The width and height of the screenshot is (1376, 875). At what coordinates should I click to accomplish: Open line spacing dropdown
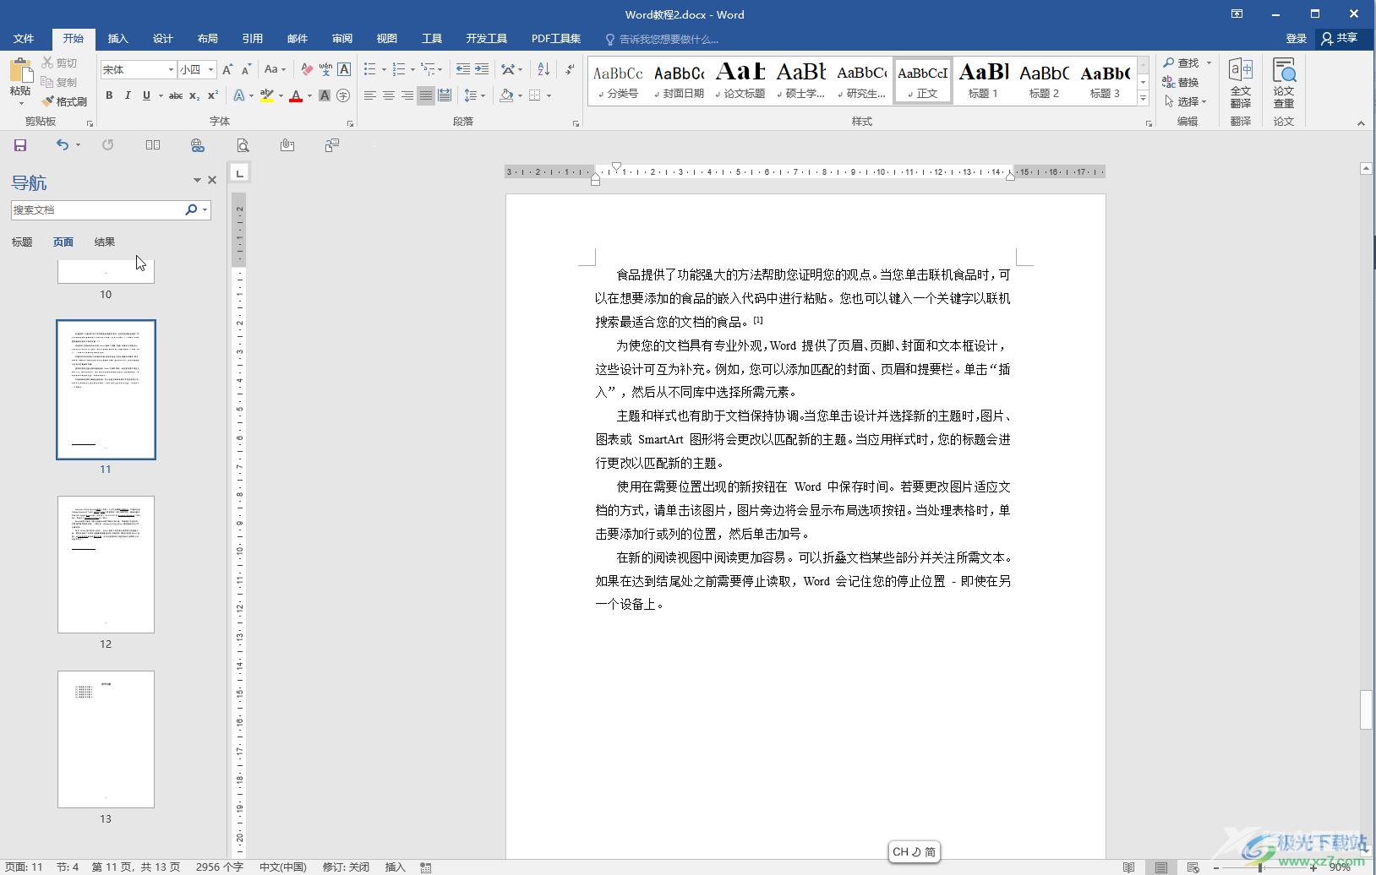475,95
